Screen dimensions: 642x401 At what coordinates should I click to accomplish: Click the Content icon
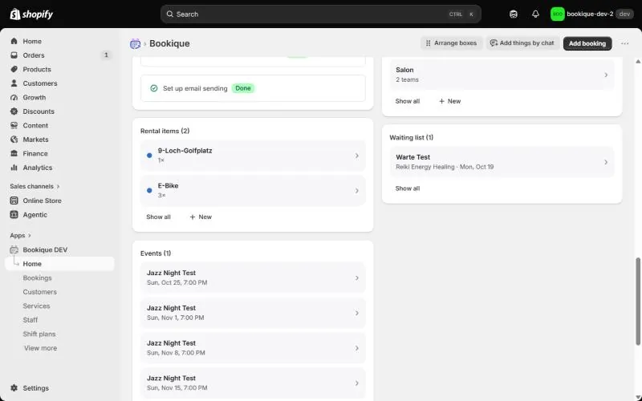(14, 126)
